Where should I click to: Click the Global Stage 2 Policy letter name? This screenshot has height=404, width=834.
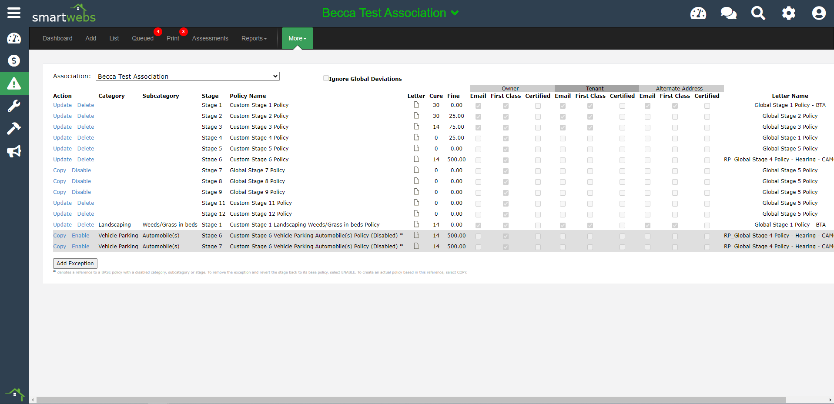pos(790,116)
